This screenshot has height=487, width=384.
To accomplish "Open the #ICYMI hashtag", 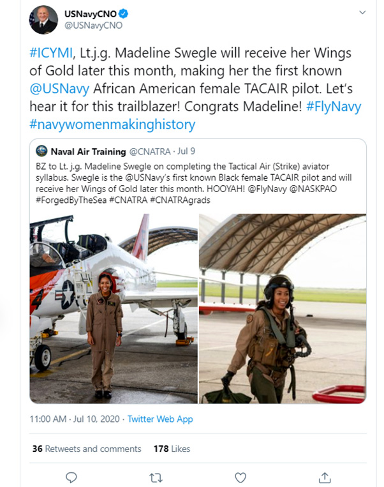I will pos(51,53).
